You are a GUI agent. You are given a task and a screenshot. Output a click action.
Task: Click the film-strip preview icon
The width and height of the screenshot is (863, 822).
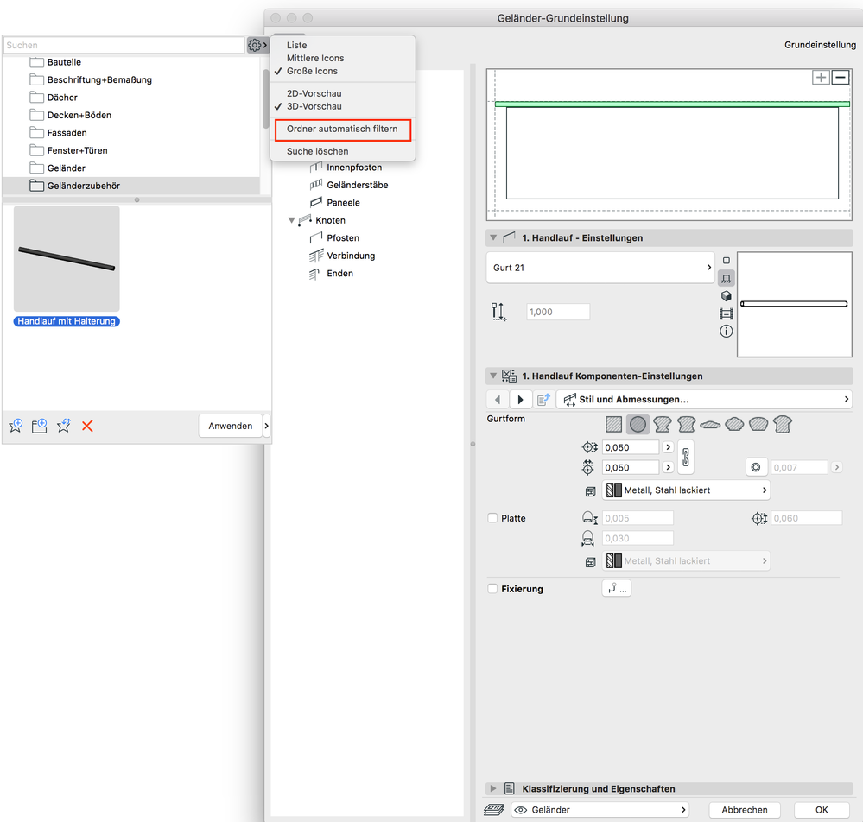[727, 313]
